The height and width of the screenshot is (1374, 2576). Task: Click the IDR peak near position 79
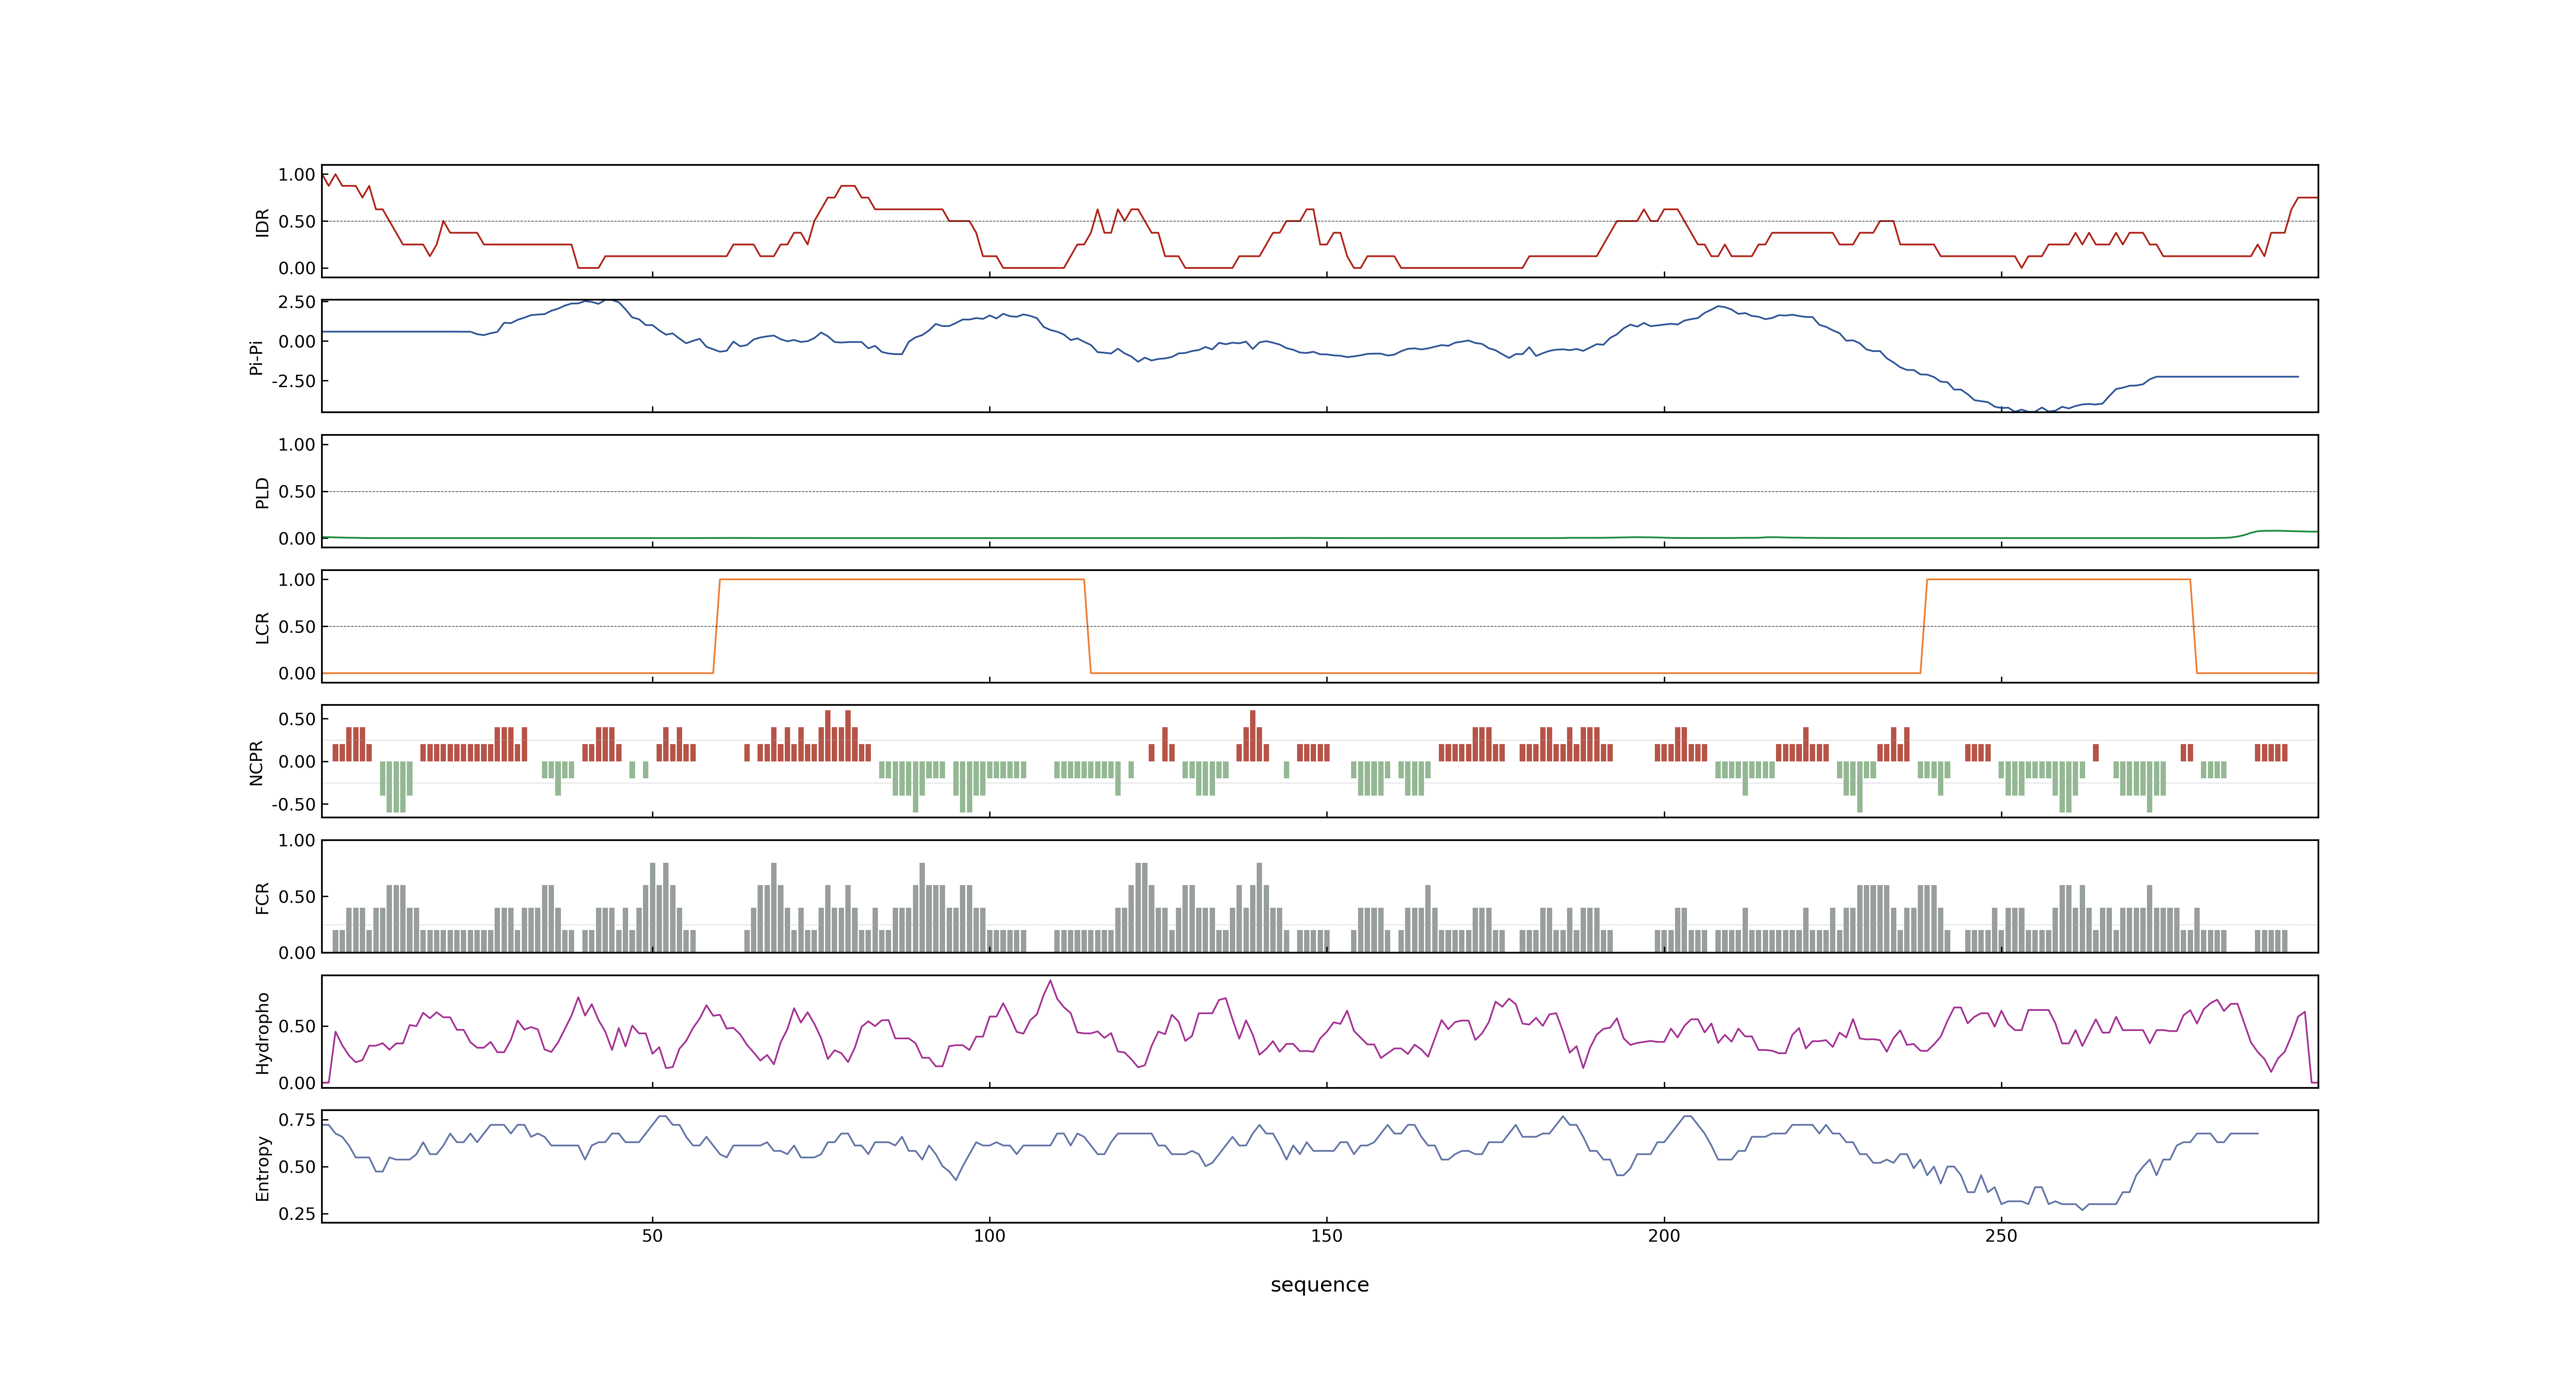pyautogui.click(x=848, y=186)
